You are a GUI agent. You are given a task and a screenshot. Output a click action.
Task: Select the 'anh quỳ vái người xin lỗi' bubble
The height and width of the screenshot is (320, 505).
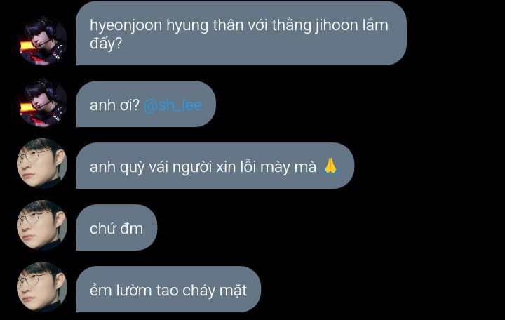click(x=215, y=166)
